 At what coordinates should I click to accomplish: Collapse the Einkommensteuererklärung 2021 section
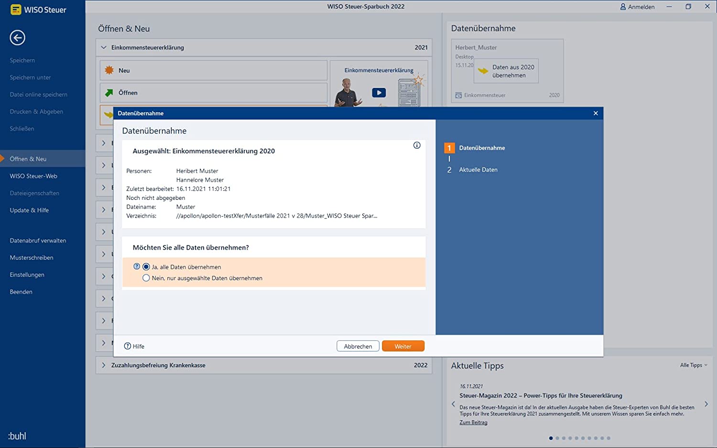click(104, 47)
